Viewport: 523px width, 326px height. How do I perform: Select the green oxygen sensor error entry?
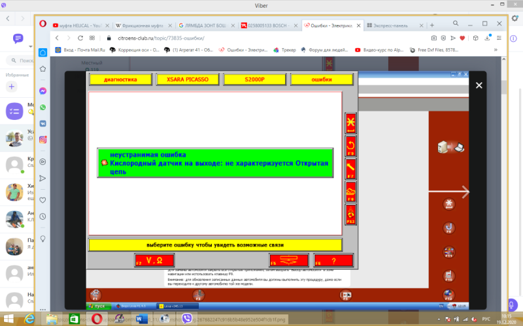coord(216,162)
